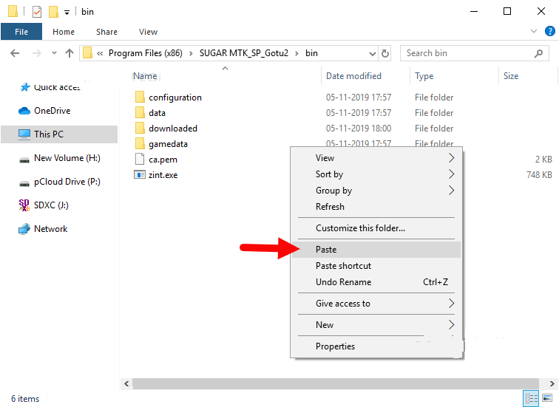Click the OneDrive cloud icon in sidebar

click(x=24, y=111)
